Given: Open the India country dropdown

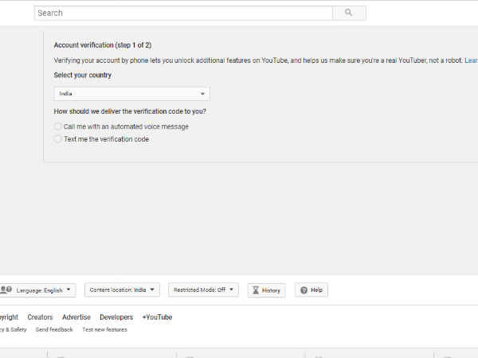Looking at the screenshot, I should (x=131, y=94).
